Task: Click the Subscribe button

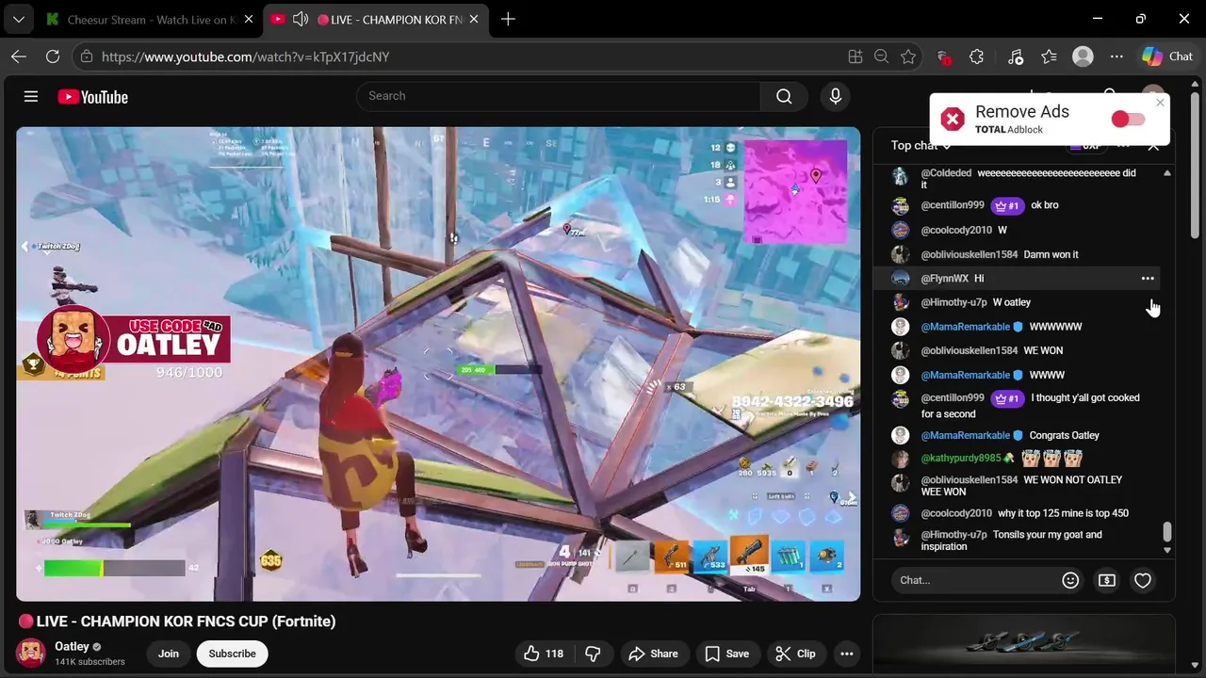Action: coord(232,654)
